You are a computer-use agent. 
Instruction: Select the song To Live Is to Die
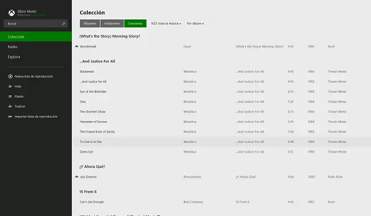tap(91, 142)
